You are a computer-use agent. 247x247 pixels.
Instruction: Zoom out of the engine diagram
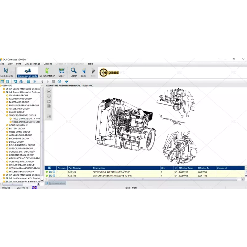49,96
